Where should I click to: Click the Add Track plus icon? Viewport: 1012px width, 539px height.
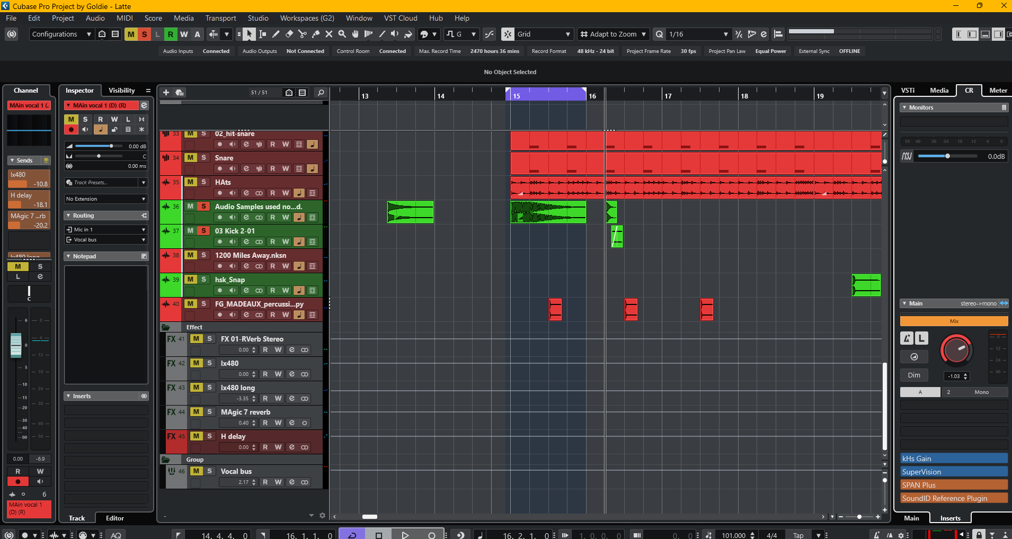click(x=166, y=93)
